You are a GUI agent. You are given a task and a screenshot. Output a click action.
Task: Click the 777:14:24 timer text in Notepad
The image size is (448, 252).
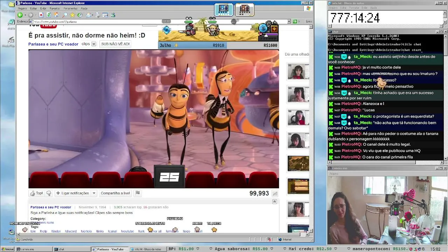tap(355, 18)
